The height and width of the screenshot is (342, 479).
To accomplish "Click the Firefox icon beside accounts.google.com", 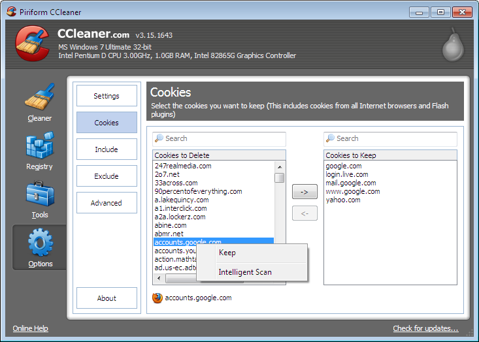I will click(157, 298).
